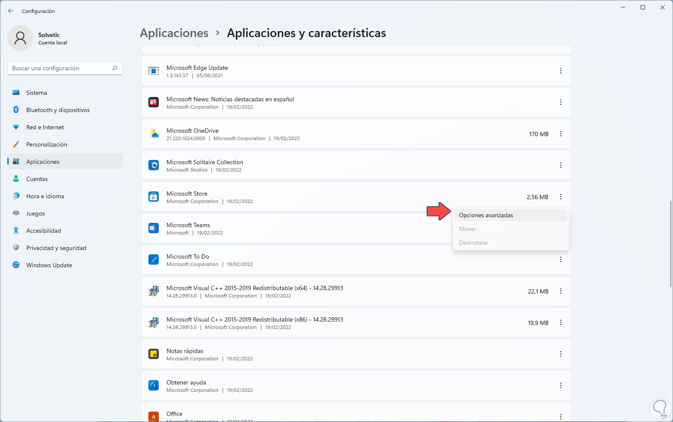The height and width of the screenshot is (422, 673).
Task: Click the Buscar una configuración search field
Action: click(x=60, y=68)
